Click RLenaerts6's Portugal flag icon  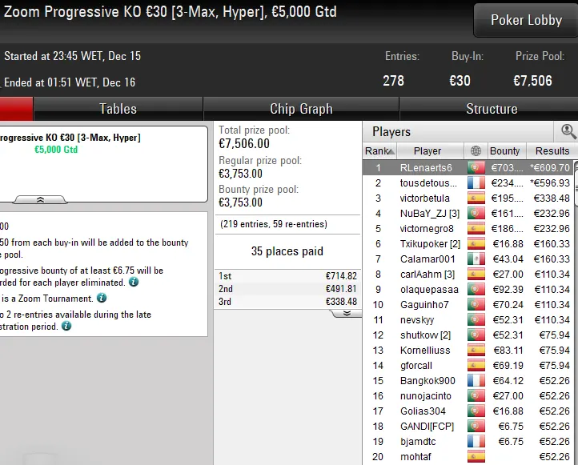tap(476, 167)
